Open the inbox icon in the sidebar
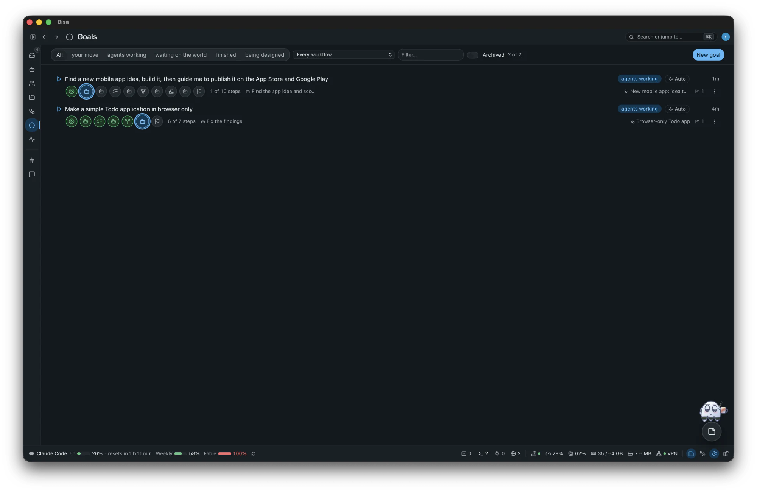The width and height of the screenshot is (757, 492). (x=32, y=55)
